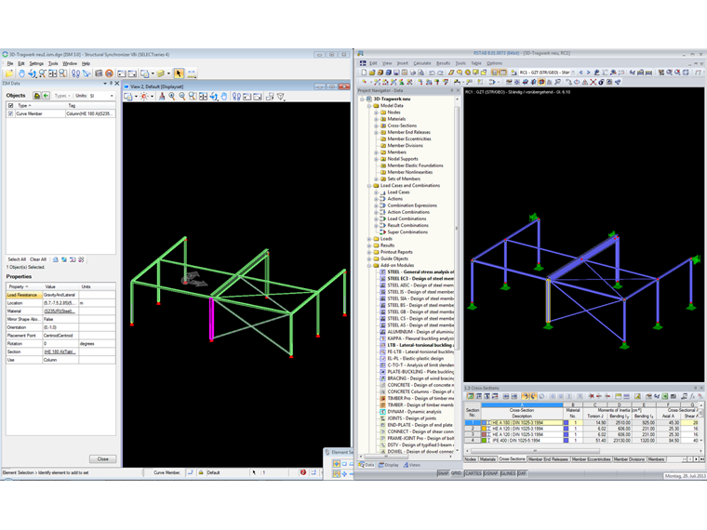The image size is (707, 530).
Task: Collapse the Add-on Modules folder
Action: coord(368,265)
